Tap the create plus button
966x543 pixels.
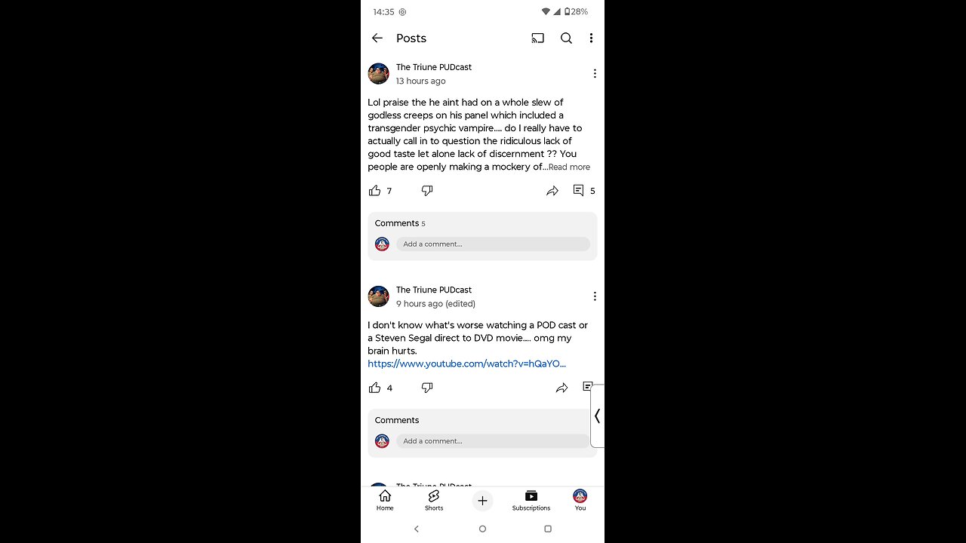[482, 501]
